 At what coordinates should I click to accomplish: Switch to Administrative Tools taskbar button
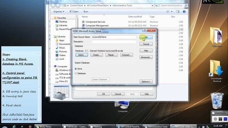[156, 127]
